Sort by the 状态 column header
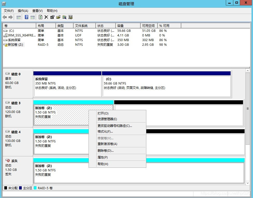 106,26
